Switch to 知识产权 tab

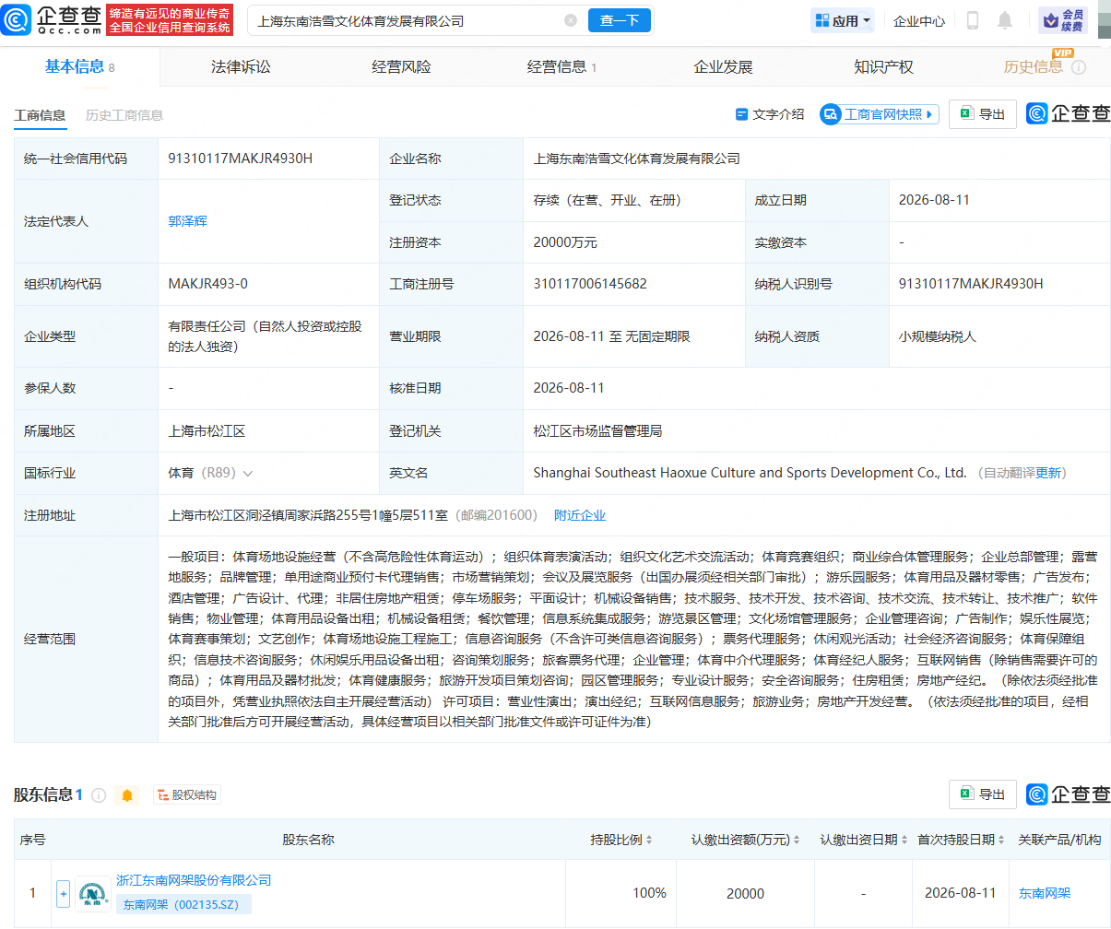(x=883, y=66)
